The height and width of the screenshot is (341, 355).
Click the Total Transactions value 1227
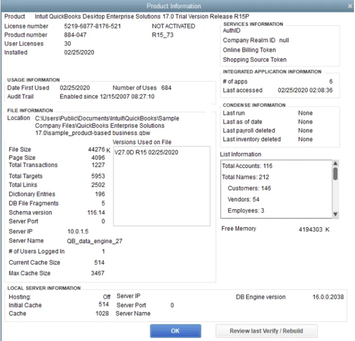point(98,165)
